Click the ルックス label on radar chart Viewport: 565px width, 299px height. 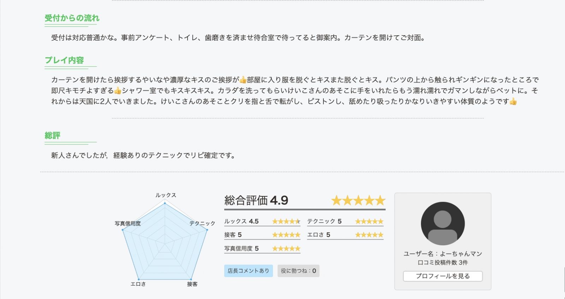pos(166,195)
